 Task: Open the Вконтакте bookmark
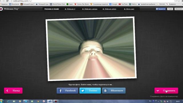tap(14, 4)
